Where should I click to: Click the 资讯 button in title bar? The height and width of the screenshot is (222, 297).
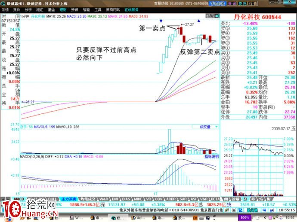(232, 3)
